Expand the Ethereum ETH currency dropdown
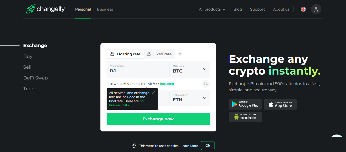This screenshot has height=152, width=346. click(190, 98)
